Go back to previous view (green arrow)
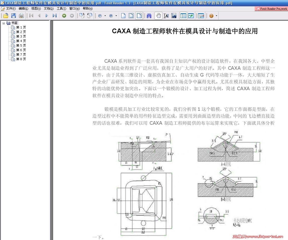Image resolution: width=288 pixels, height=240 pixels. coord(64,16)
